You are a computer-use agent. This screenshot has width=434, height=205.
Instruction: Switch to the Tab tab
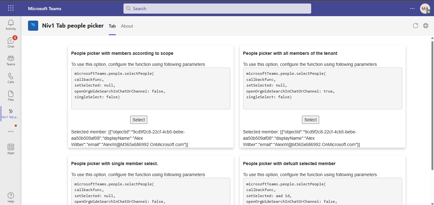tap(112, 26)
